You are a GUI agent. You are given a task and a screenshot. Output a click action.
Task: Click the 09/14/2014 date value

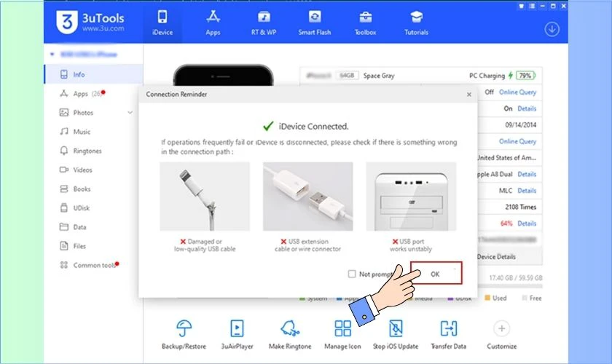point(521,124)
